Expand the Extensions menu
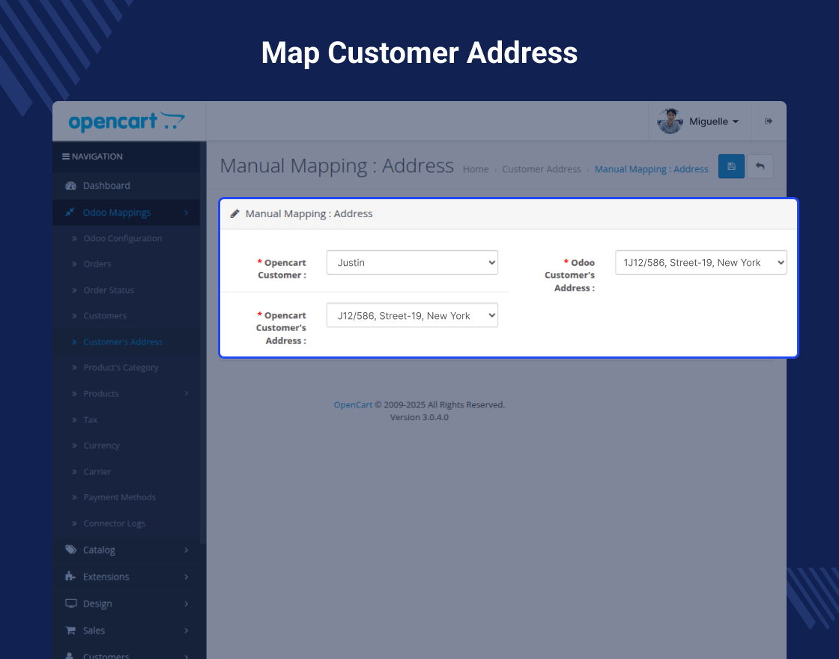Screen dimensions: 839x659 [127, 577]
